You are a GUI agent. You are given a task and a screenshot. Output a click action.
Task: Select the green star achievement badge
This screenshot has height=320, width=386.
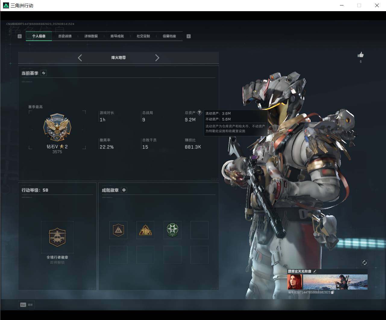172,230
